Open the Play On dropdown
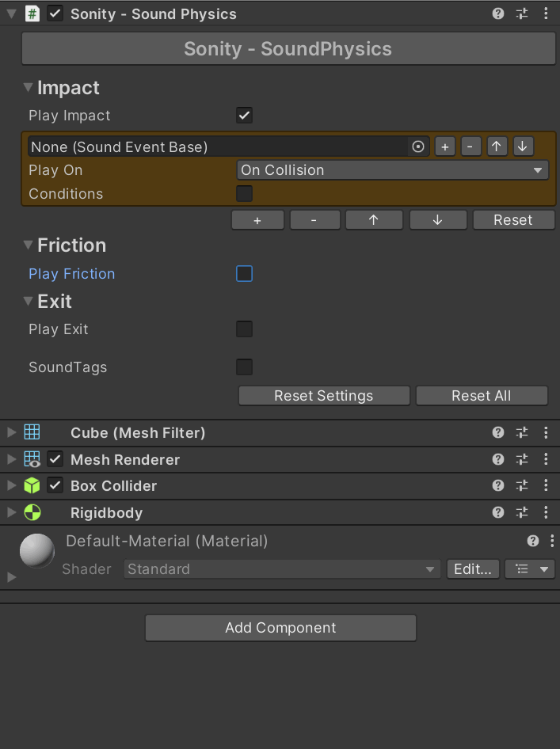The image size is (560, 749). (x=393, y=170)
